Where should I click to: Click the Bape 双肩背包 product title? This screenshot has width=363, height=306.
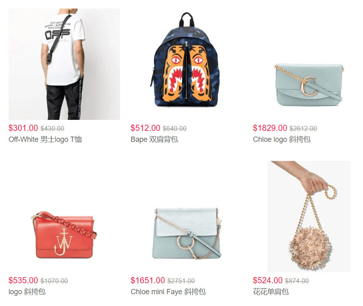154,139
